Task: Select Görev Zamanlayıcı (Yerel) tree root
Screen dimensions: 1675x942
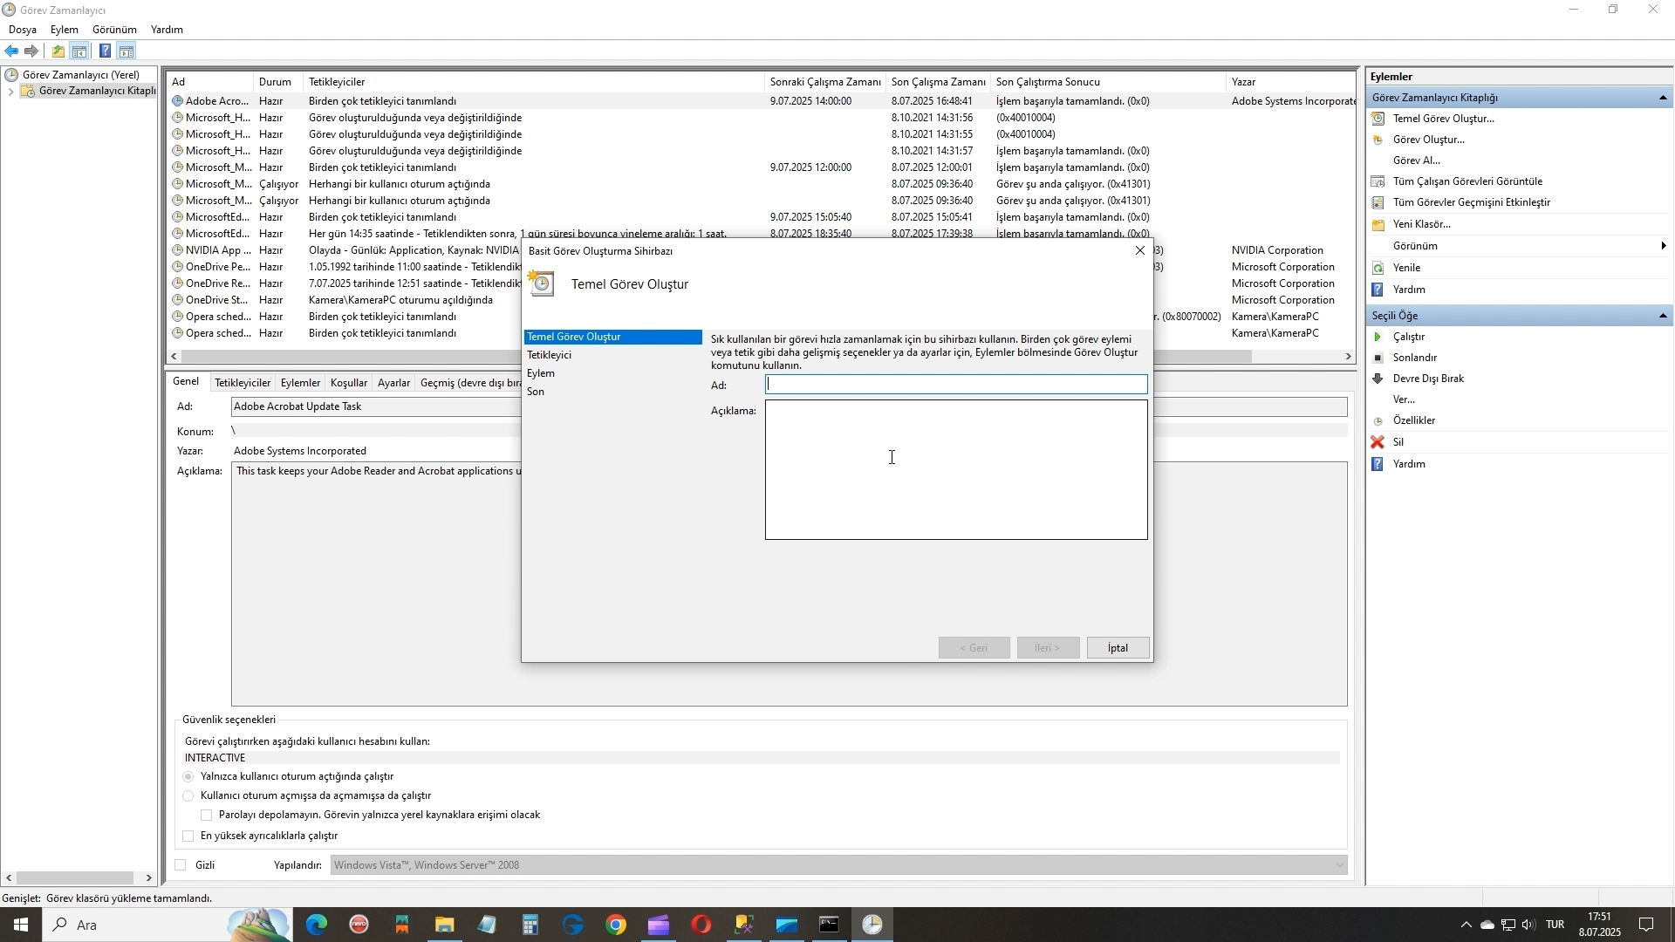Action: pos(80,75)
